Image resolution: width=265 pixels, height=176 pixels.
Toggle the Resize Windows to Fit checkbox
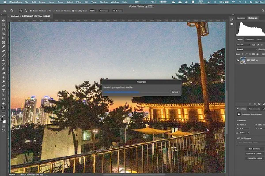(31, 10)
